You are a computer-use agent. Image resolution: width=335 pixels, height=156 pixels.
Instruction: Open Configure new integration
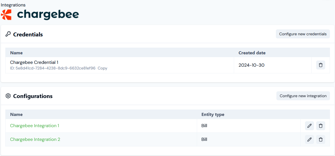pos(303,96)
